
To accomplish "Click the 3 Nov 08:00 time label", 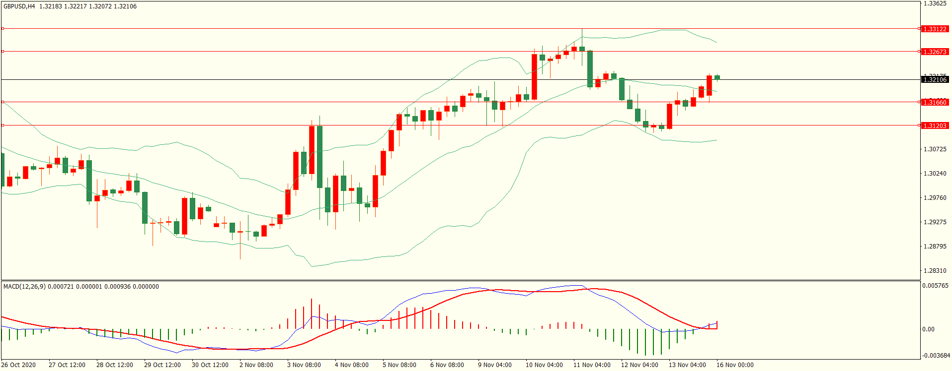I will tap(304, 365).
